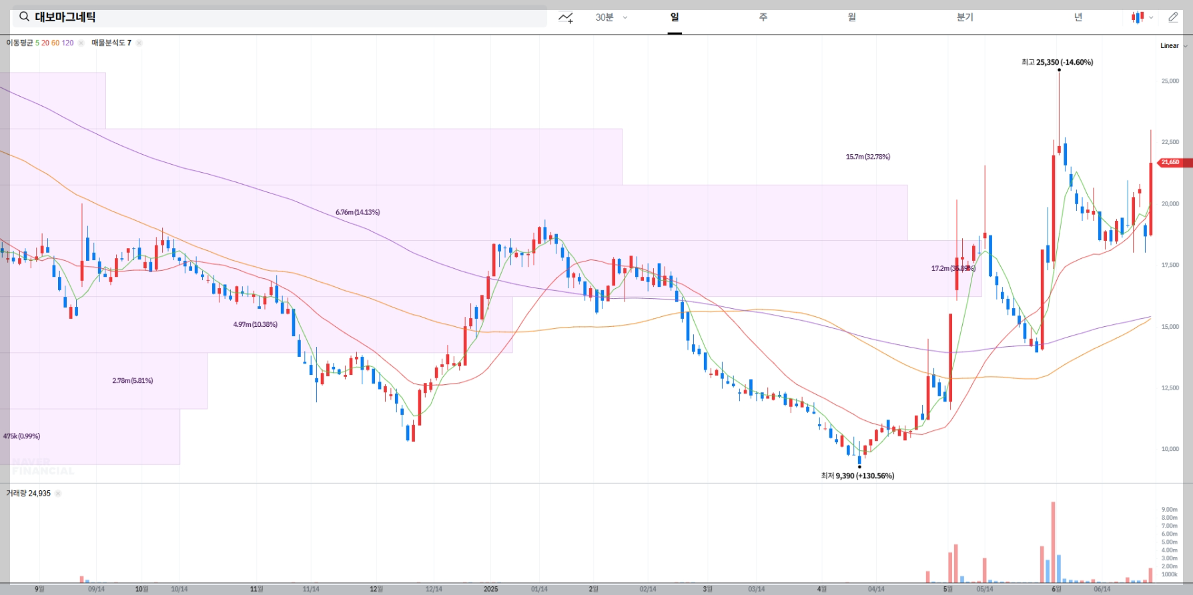Open the candlestick chart type selector
Viewport: 1193px width, 595px height.
point(1142,17)
